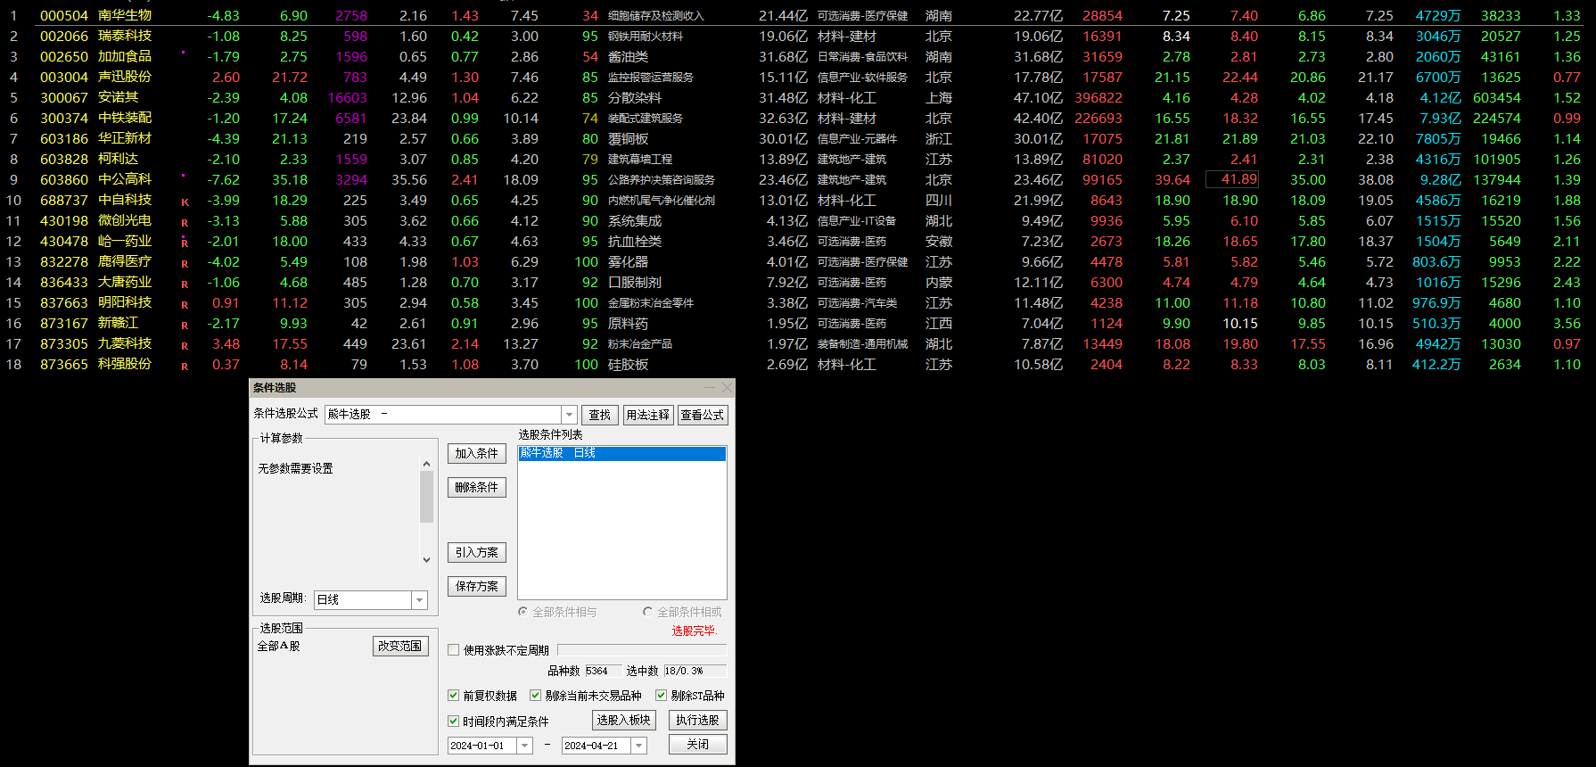Select stock row 000504 南华生物
Viewport: 1596px width, 767px height.
pos(798,15)
